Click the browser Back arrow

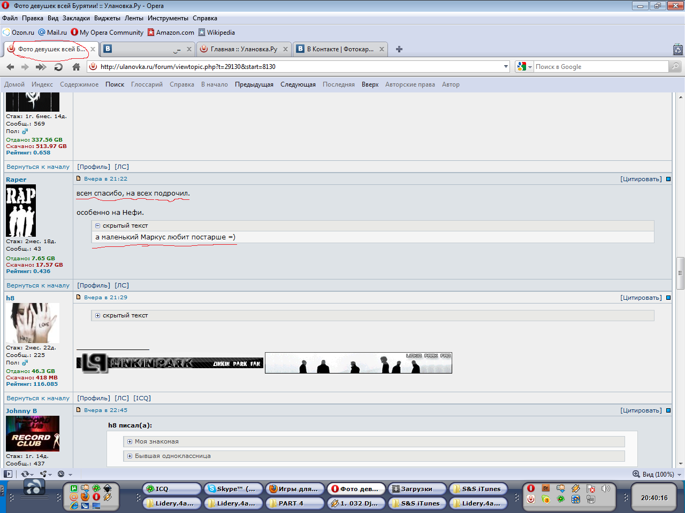tap(10, 67)
